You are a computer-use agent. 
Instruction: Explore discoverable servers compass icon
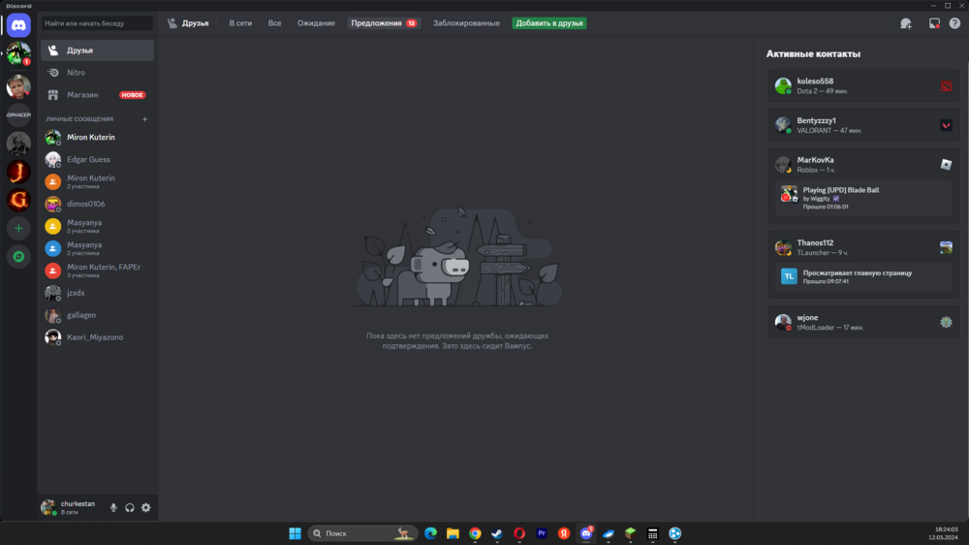click(x=18, y=257)
